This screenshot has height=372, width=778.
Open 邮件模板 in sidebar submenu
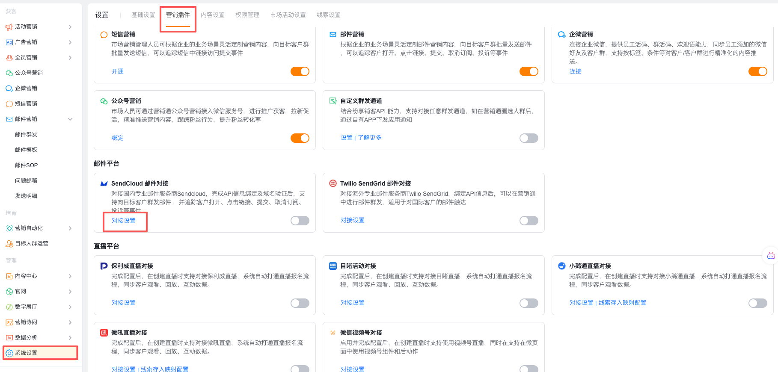pos(26,150)
